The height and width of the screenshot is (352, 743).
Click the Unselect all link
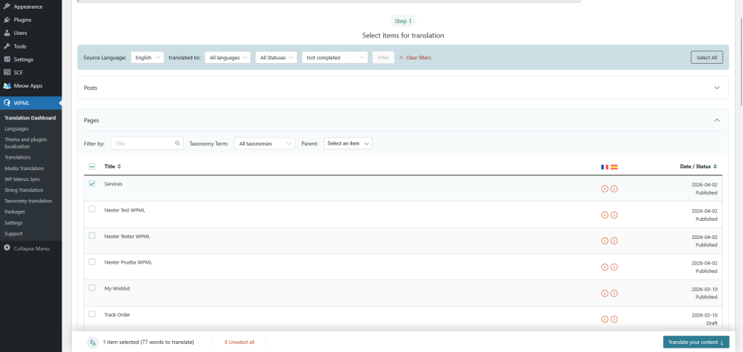[239, 342]
